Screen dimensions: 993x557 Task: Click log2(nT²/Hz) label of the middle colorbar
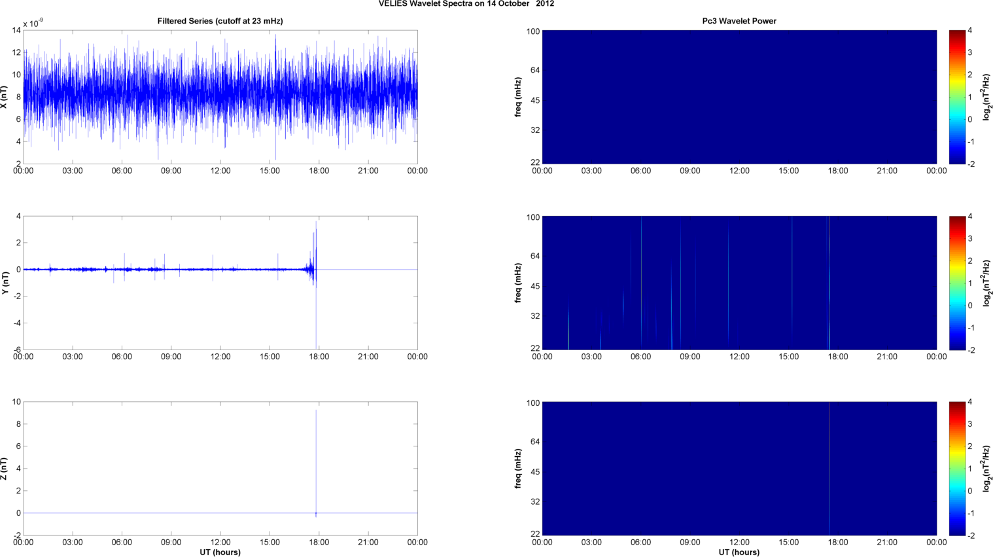[987, 283]
